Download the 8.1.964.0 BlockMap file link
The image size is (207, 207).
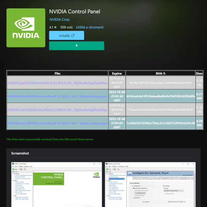coord(57,110)
